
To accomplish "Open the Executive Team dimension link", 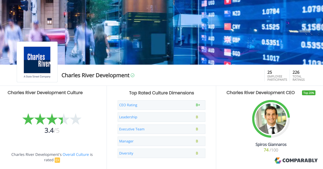I will coord(132,129).
